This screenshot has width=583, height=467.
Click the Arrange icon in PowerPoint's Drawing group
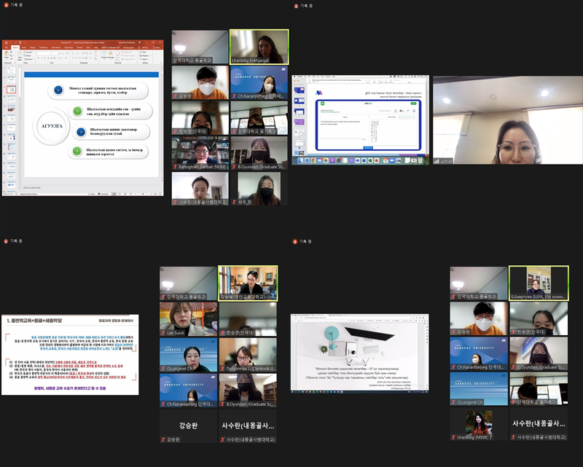point(111,55)
